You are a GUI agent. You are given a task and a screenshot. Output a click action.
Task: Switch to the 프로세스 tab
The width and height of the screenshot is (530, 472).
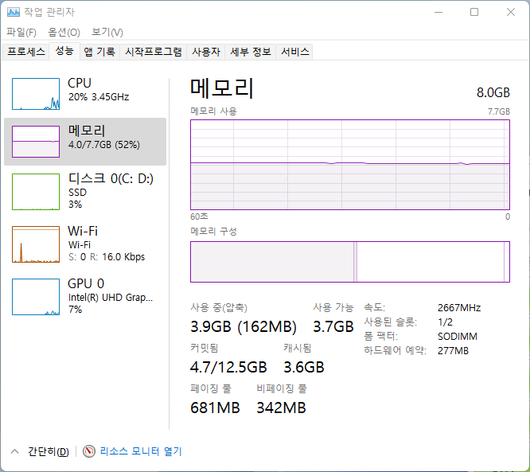(x=26, y=52)
